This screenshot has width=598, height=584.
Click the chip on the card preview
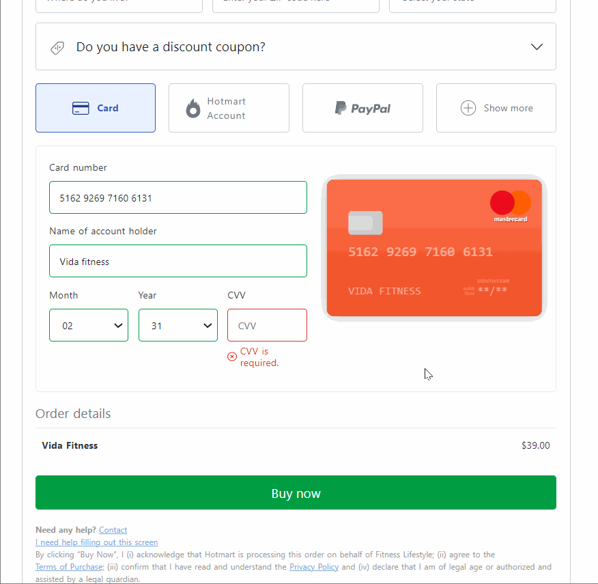365,223
